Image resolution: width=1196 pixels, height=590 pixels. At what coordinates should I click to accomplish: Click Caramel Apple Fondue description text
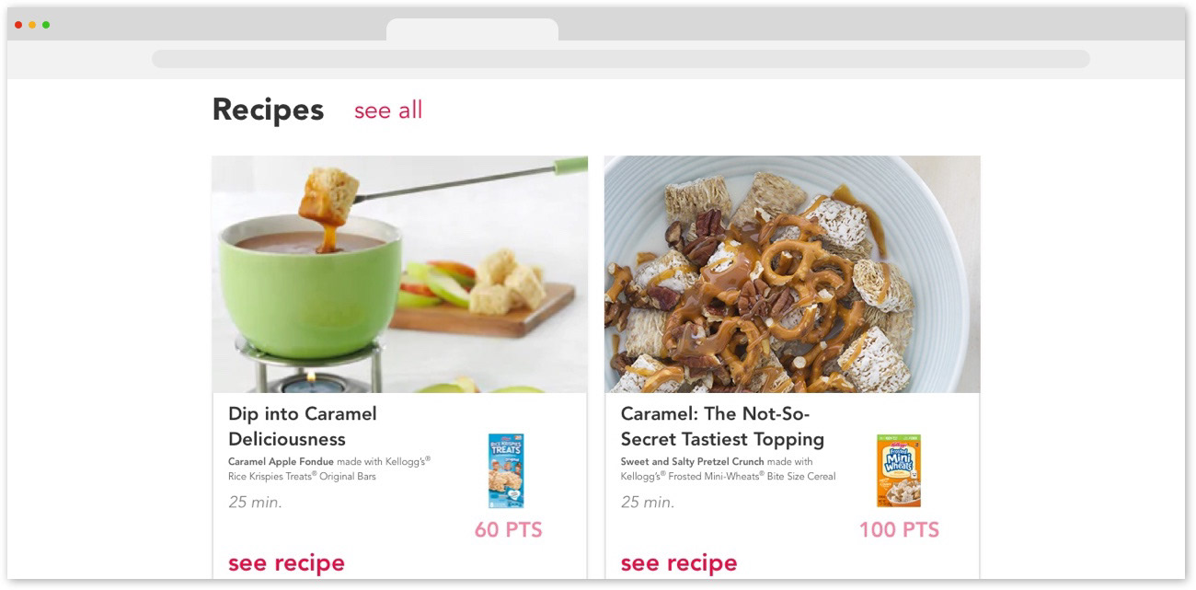click(x=329, y=469)
